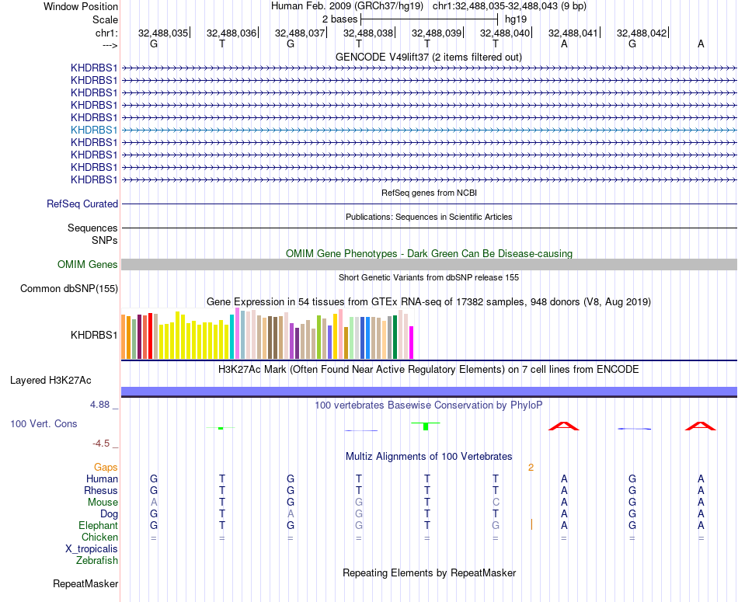Click position label 32,488,042 in the ruler
This screenshot has width=738, height=602.
[642, 33]
